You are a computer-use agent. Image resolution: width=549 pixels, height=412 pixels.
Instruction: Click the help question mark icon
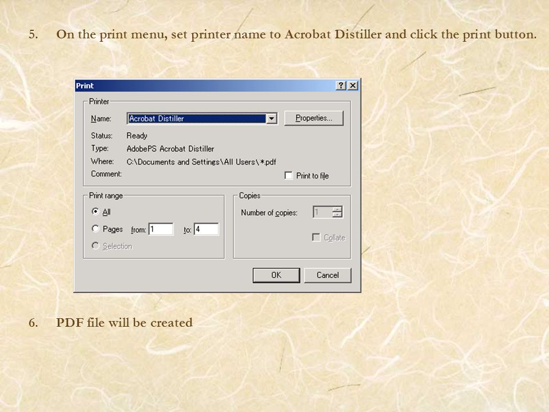click(341, 85)
